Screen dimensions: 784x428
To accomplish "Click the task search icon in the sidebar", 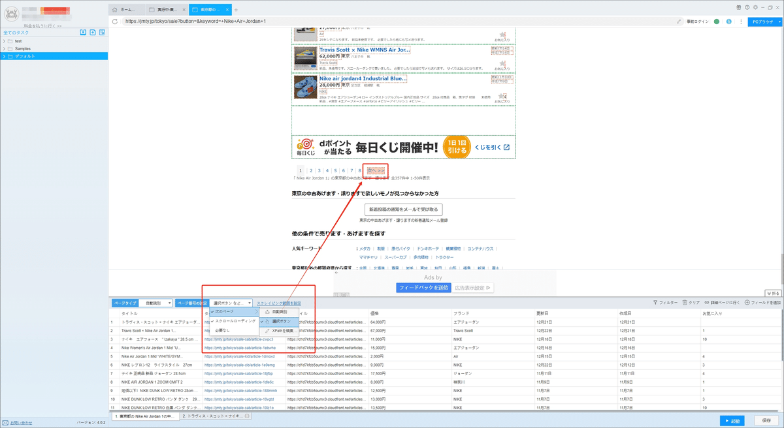I will [x=103, y=32].
